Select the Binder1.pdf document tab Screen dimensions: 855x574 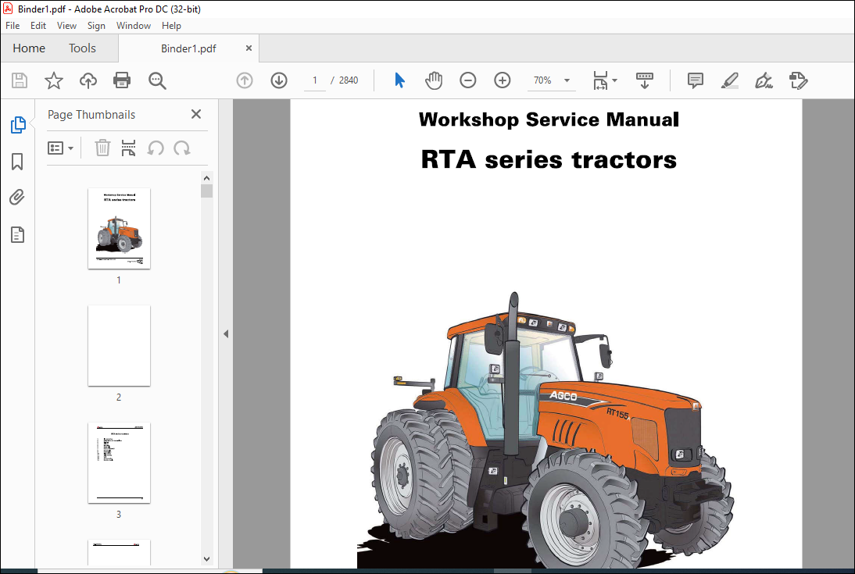click(x=188, y=48)
